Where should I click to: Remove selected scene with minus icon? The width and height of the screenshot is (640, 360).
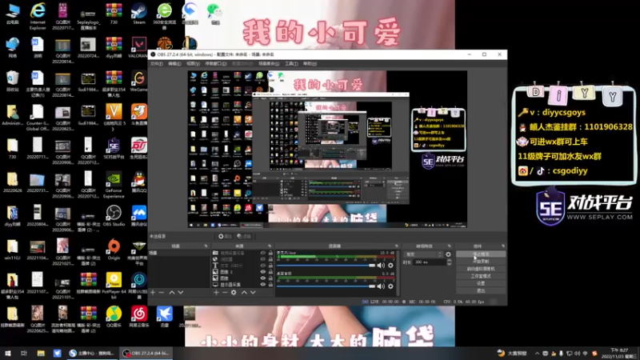(162, 293)
